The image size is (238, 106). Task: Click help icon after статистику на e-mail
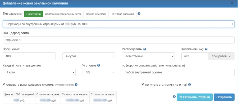(189, 85)
